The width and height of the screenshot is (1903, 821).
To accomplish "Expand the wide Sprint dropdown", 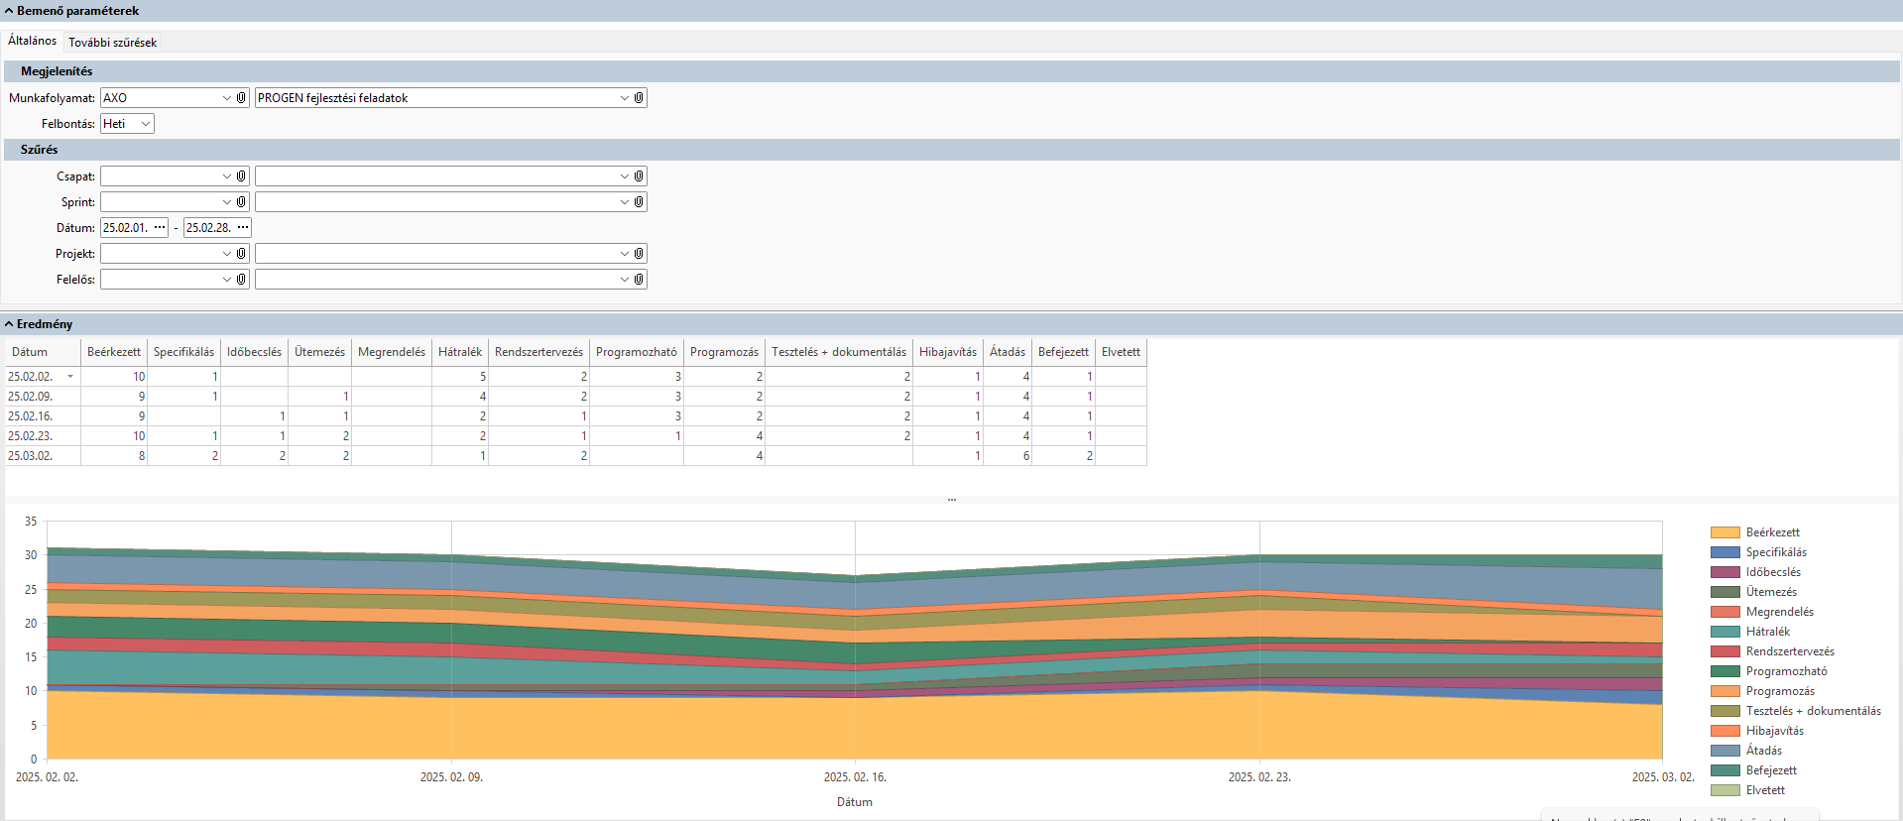I will pos(624,202).
